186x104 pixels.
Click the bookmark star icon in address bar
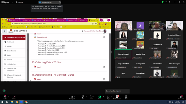[x=96, y=24]
